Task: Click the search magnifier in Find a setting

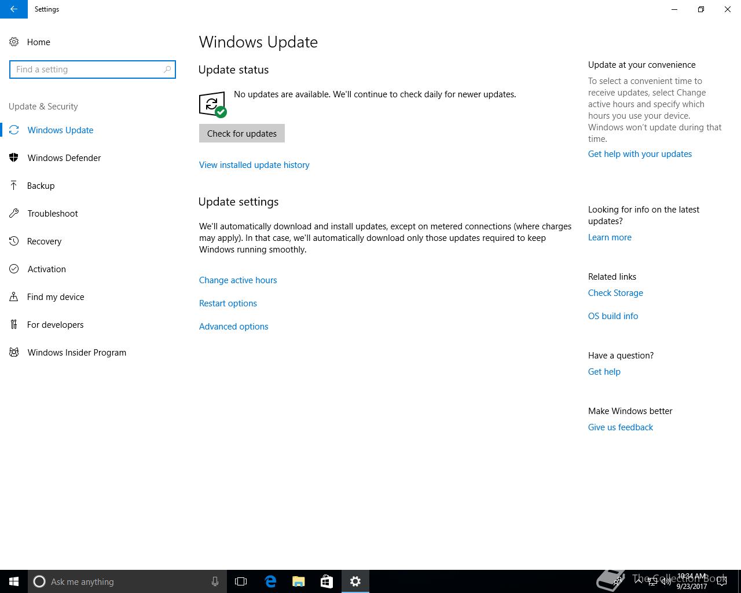Action: pos(167,69)
